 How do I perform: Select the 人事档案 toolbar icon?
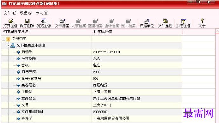point(79,21)
